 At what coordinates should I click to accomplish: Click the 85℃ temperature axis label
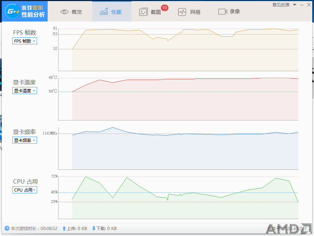53,77
